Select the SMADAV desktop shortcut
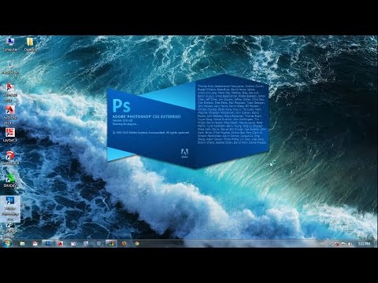The width and height of the screenshot is (378, 283). tap(10, 180)
